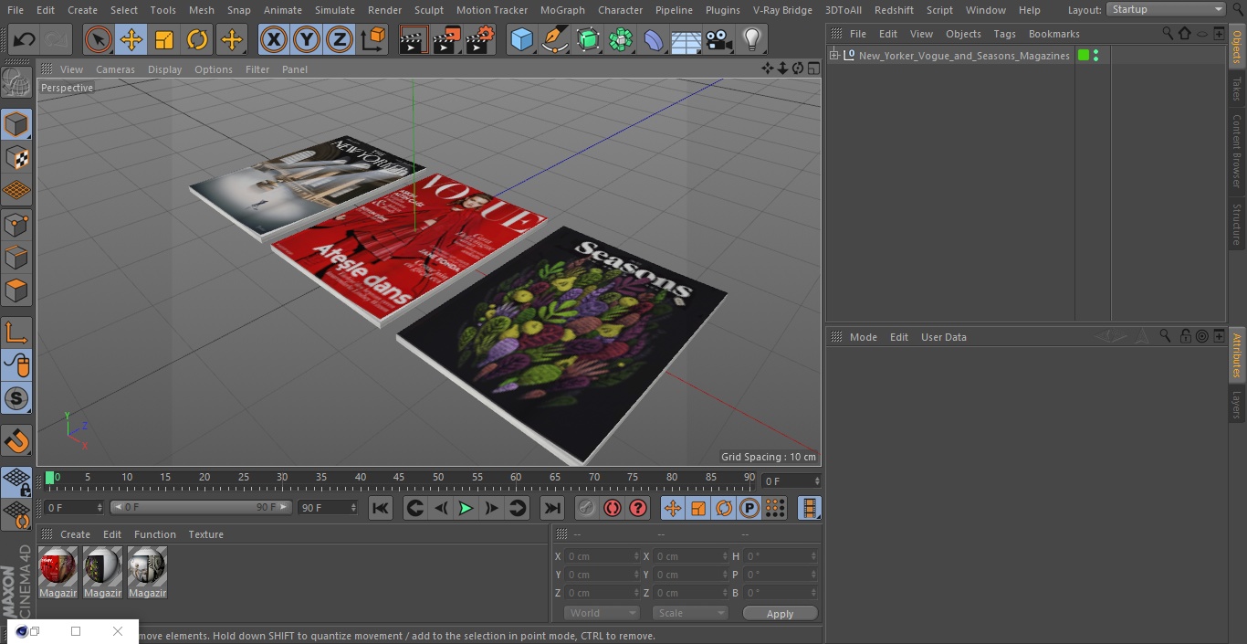The image size is (1247, 644).
Task: Open the Mesh menu
Action: coord(201,10)
